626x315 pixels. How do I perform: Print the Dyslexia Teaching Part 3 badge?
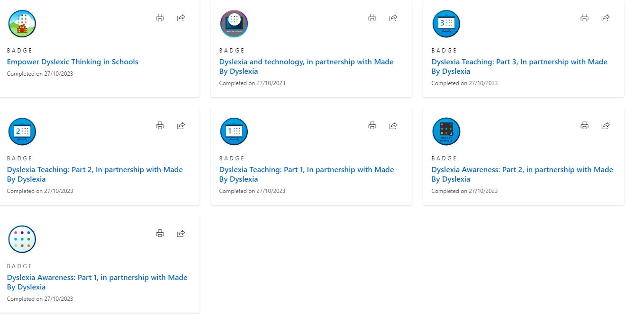click(x=585, y=18)
